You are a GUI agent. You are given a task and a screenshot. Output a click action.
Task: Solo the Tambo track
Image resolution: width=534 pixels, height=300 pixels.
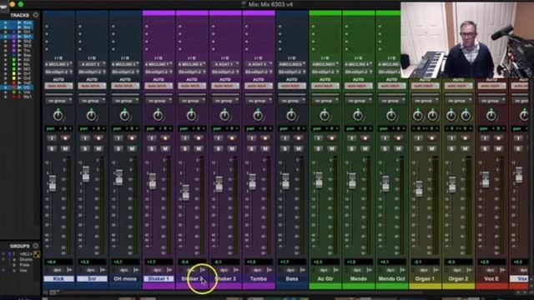(252, 148)
